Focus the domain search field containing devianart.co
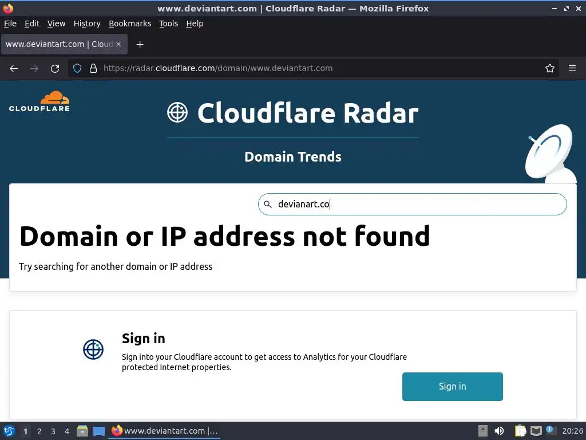The image size is (586, 440). (412, 205)
